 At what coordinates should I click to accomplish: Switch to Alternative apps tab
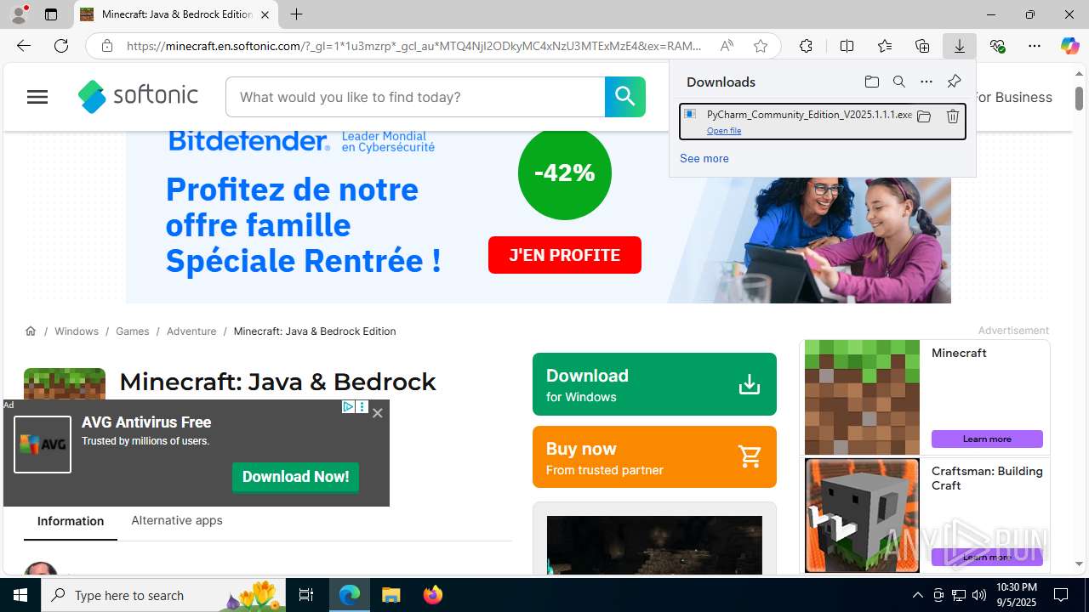coord(177,520)
